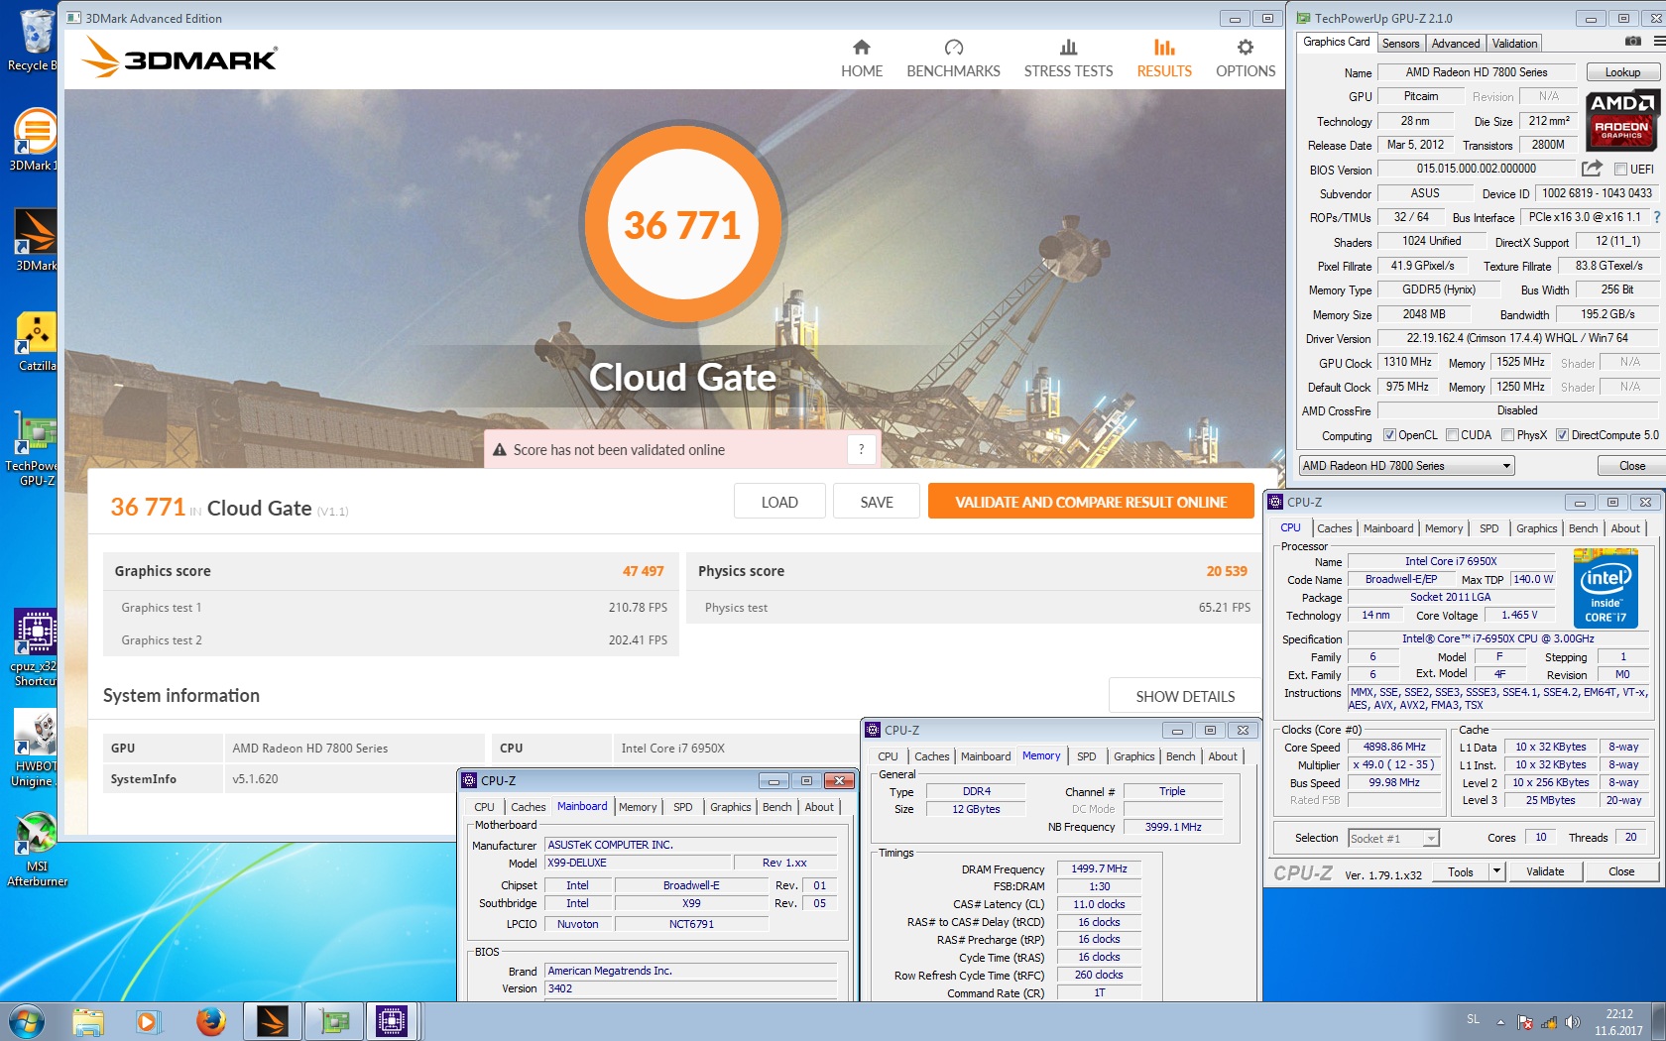The image size is (1666, 1041).
Task: Open Recycle Bin desktop icon
Action: pos(35,42)
